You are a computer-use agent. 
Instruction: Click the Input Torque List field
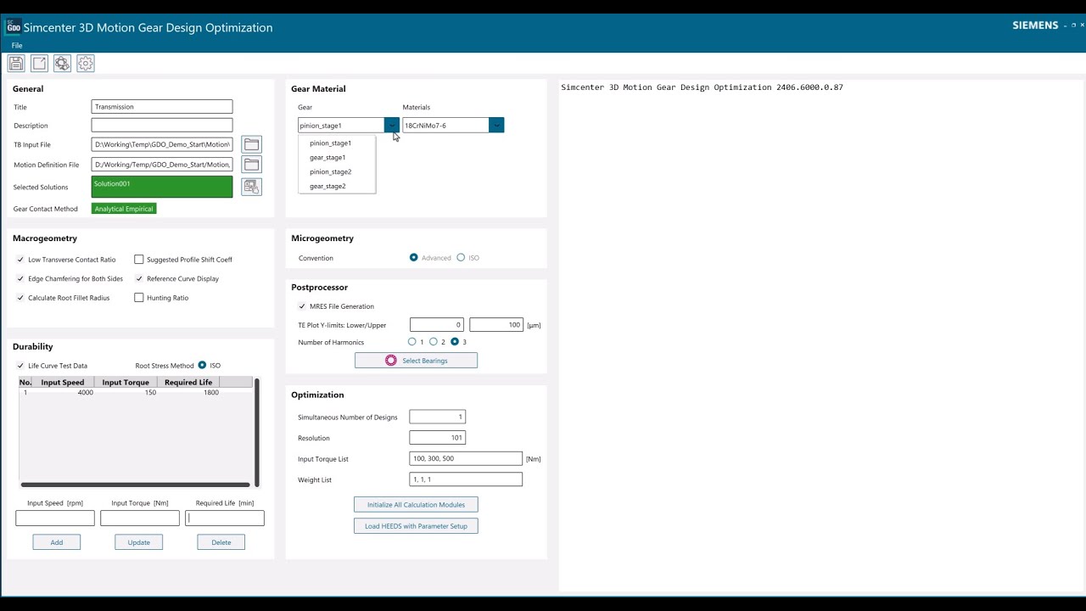[466, 458]
